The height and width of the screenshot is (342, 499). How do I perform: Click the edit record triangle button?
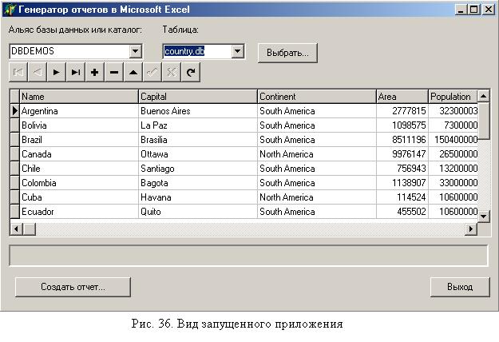[133, 72]
